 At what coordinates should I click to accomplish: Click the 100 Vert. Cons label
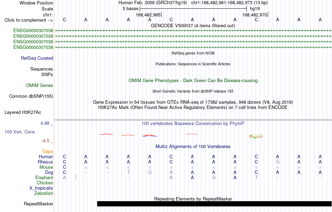[20, 132]
